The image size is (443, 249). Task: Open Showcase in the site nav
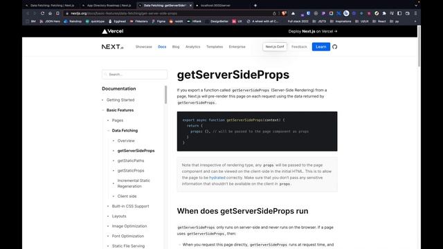click(143, 47)
